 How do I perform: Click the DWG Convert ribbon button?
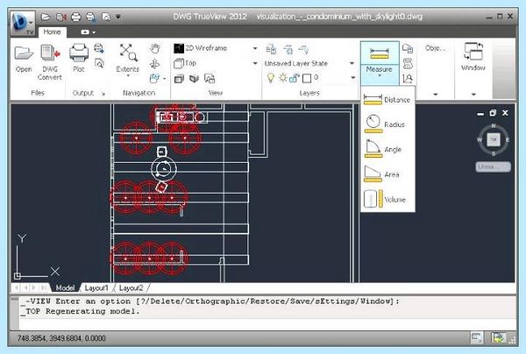[x=50, y=62]
